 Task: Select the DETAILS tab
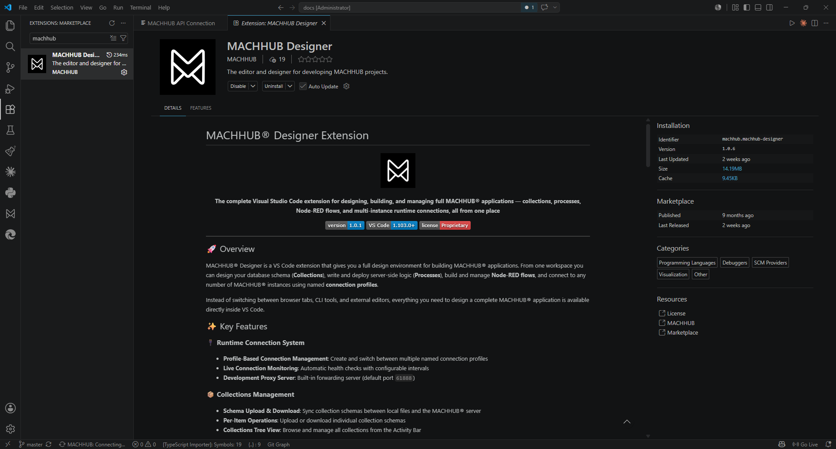click(173, 108)
